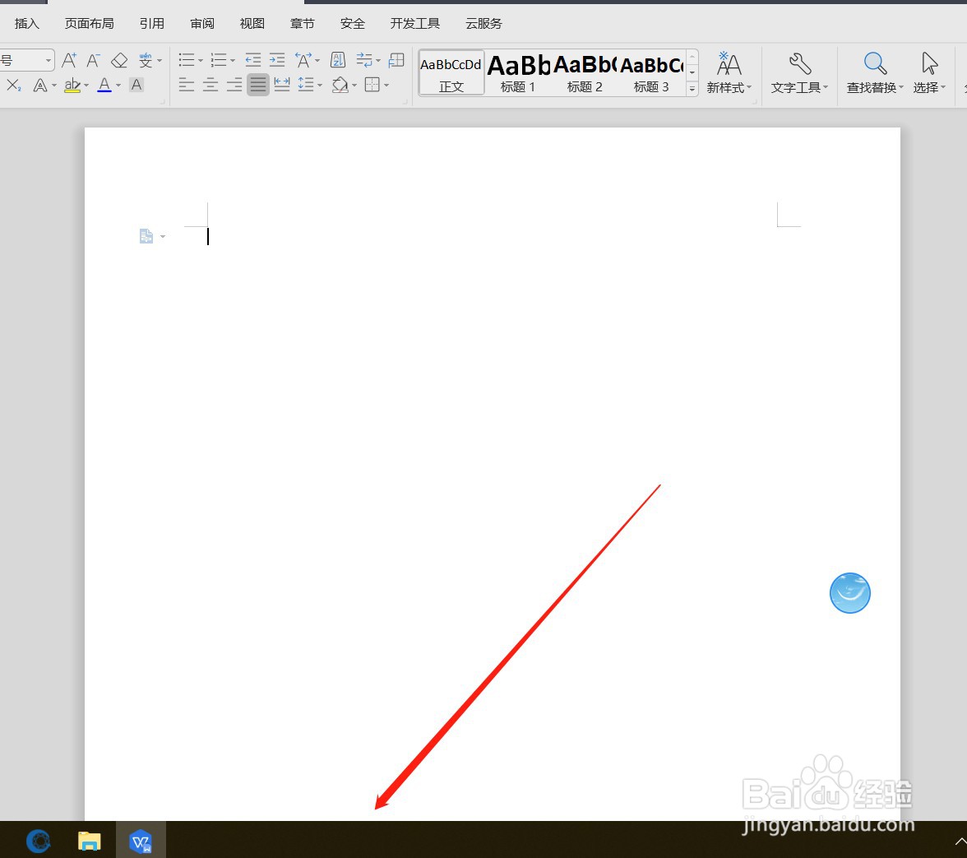This screenshot has height=858, width=967.
Task: Increase font size with A+ icon
Action: coord(69,60)
